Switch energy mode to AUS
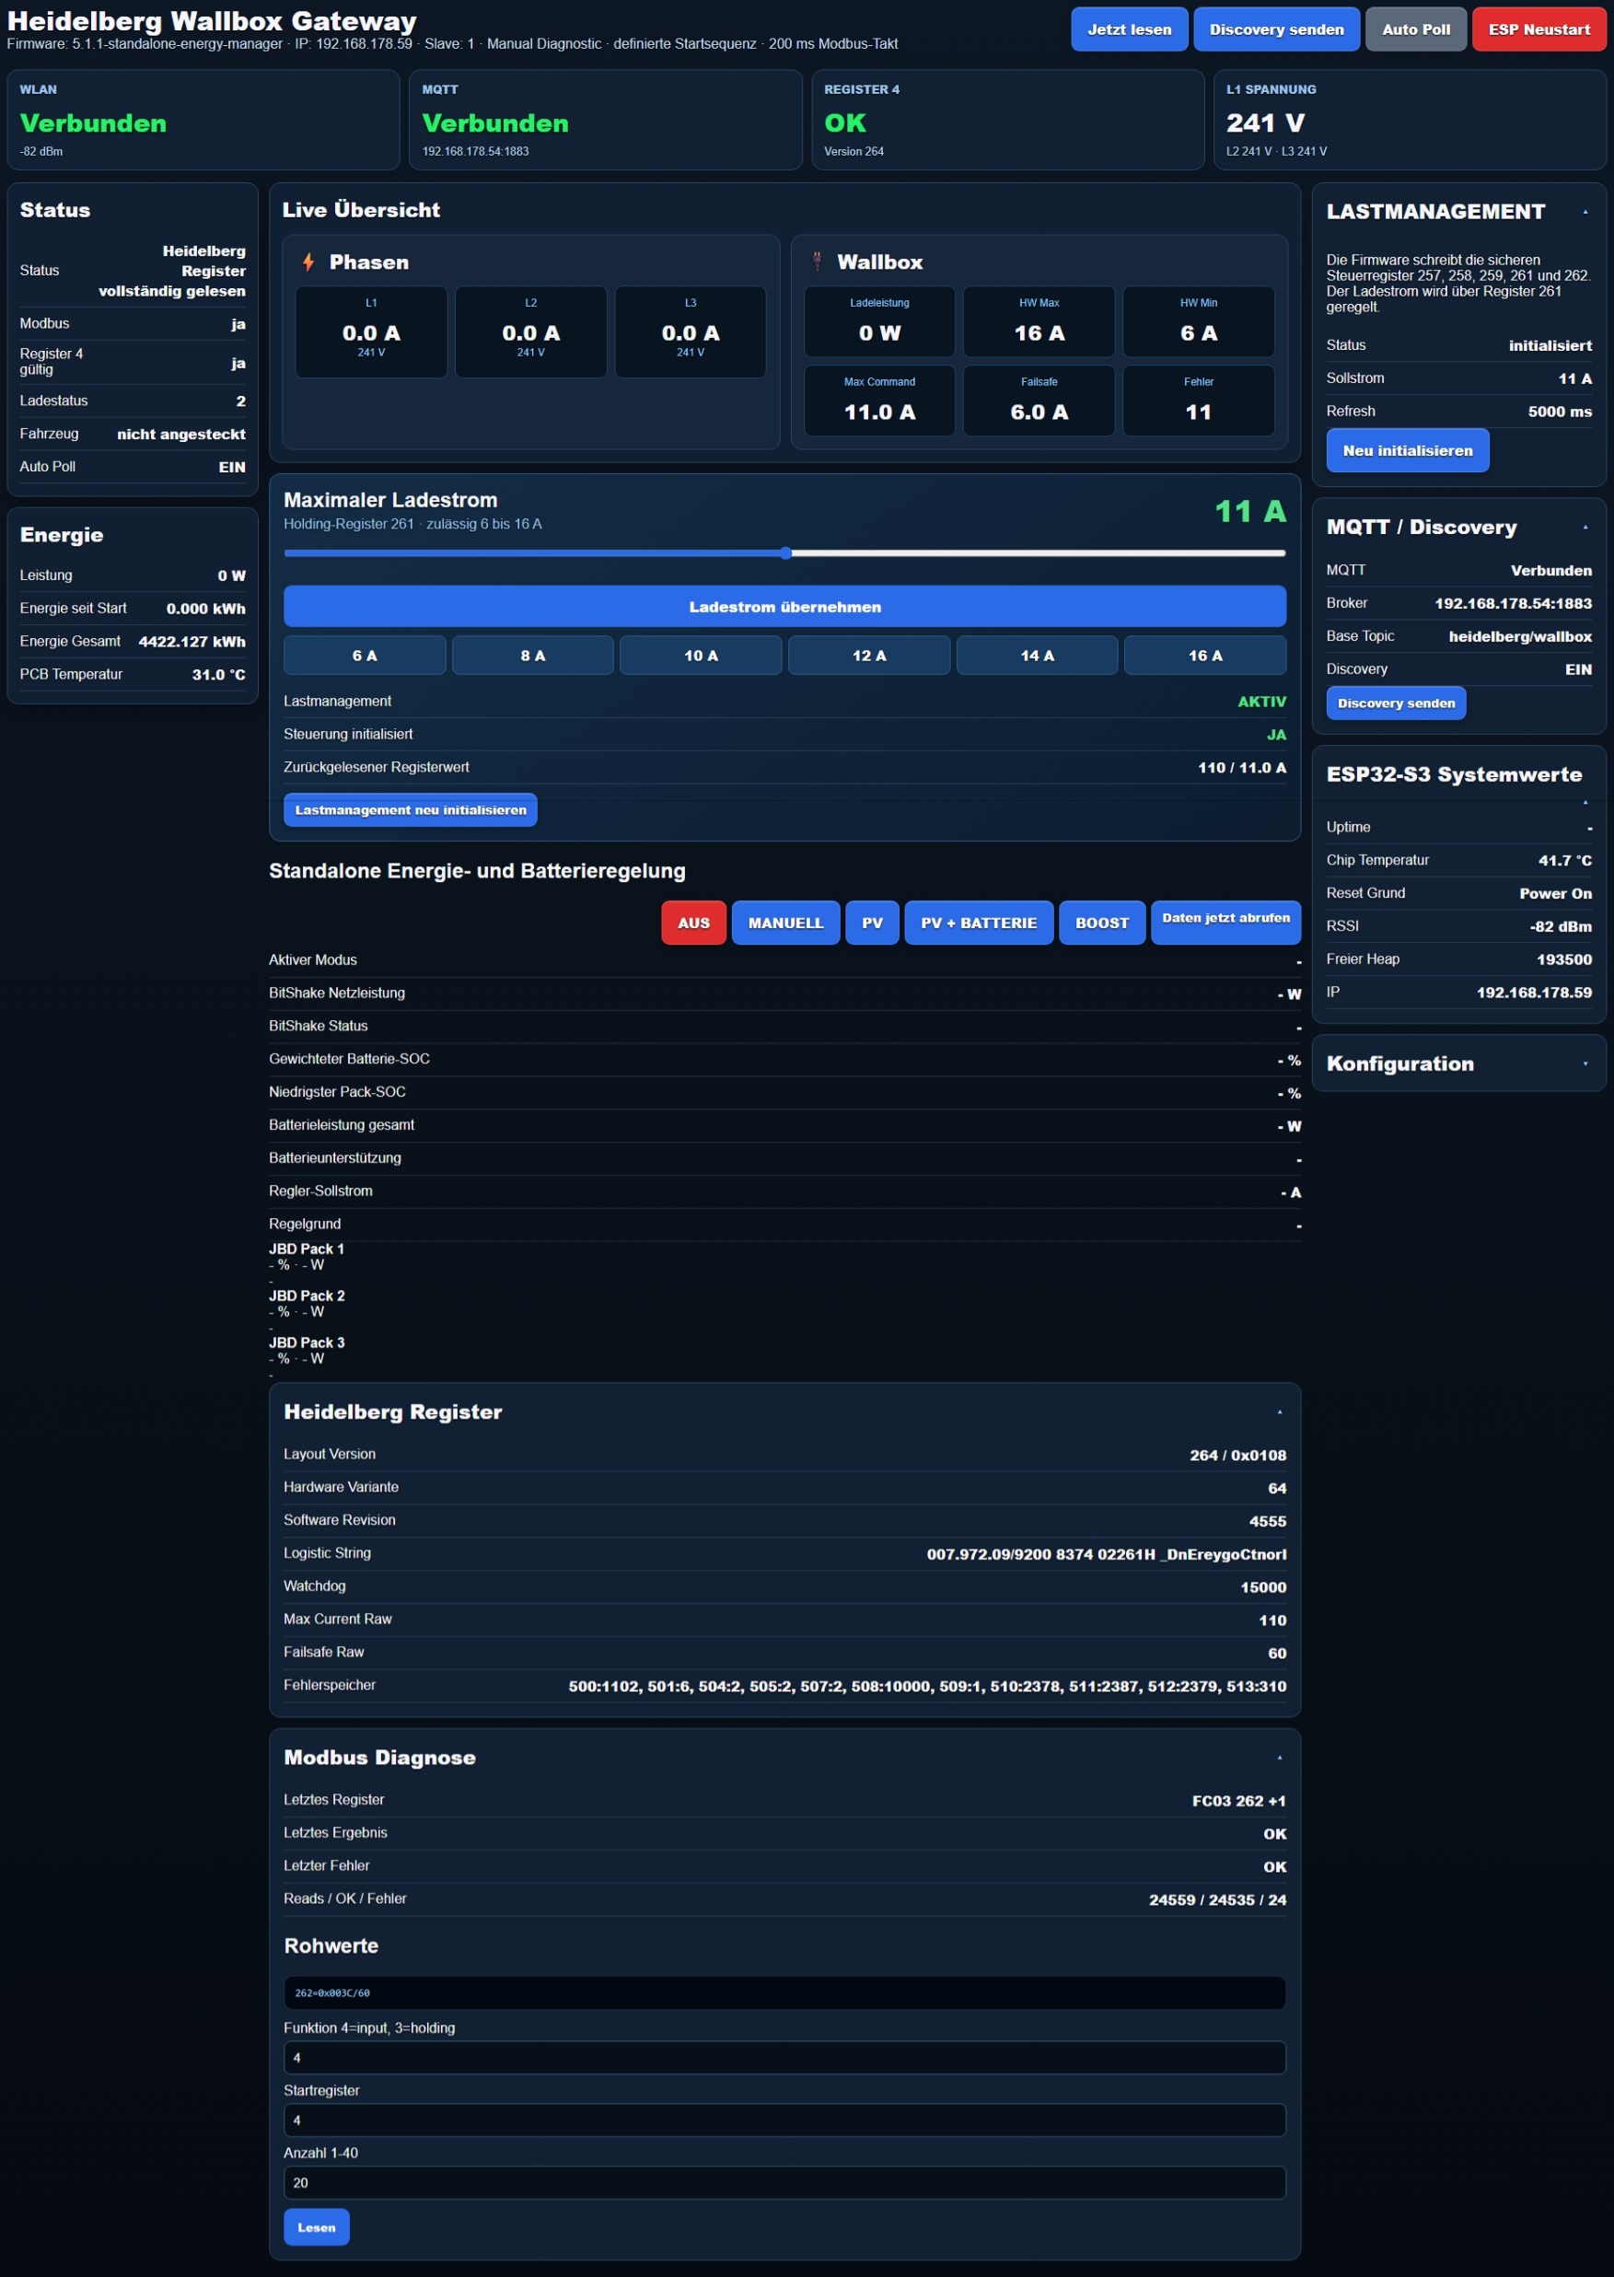This screenshot has height=2277, width=1614. coord(693,923)
